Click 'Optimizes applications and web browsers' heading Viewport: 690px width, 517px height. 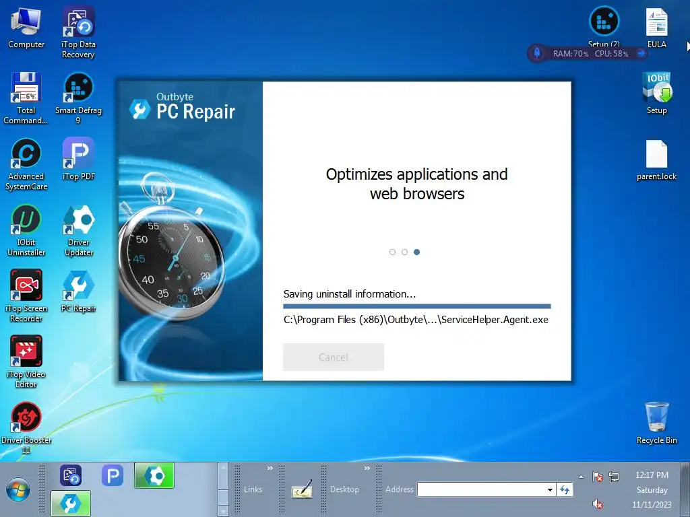pyautogui.click(x=416, y=184)
